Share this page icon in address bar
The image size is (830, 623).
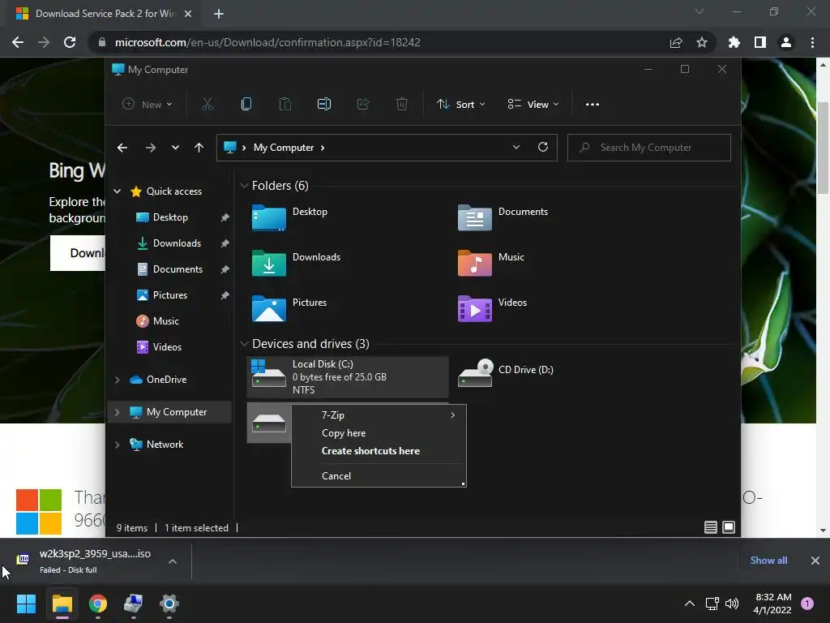click(x=676, y=42)
